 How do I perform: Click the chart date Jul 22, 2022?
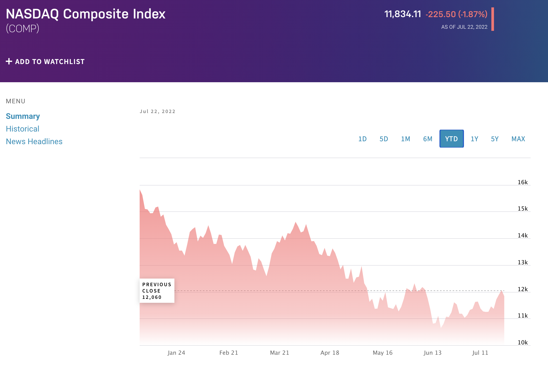158,111
